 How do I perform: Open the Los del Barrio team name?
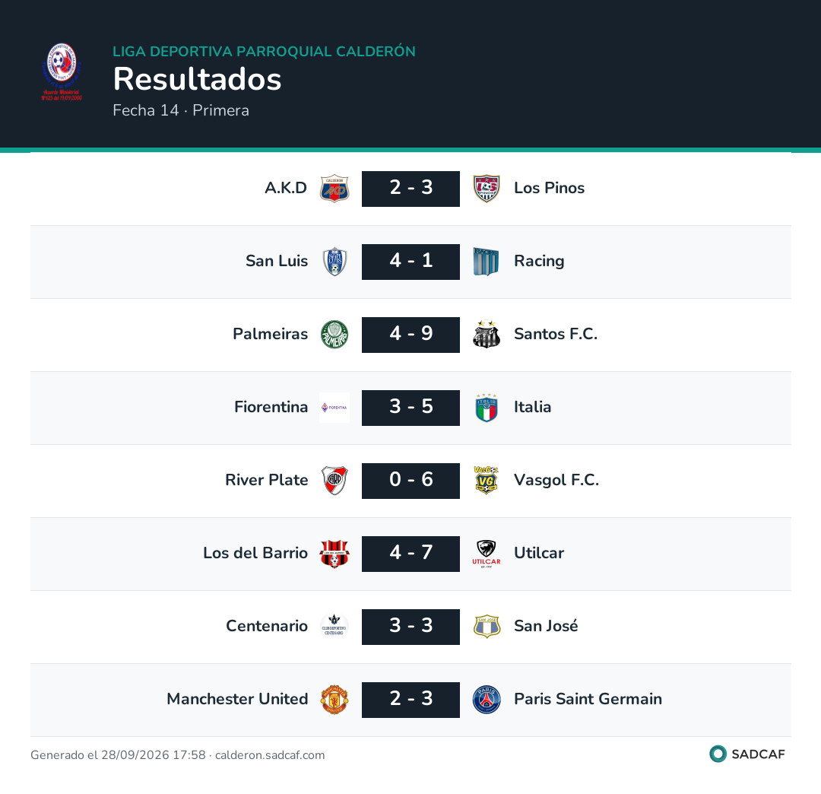[x=255, y=553]
